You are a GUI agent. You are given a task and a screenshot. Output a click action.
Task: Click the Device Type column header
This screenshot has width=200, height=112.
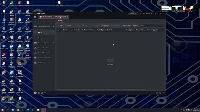100,30
